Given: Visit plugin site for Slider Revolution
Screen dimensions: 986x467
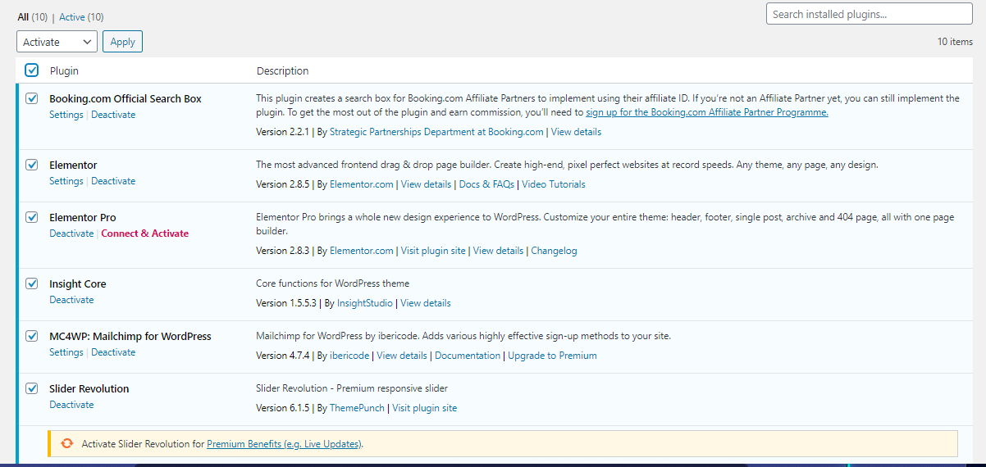Looking at the screenshot, I should point(424,408).
